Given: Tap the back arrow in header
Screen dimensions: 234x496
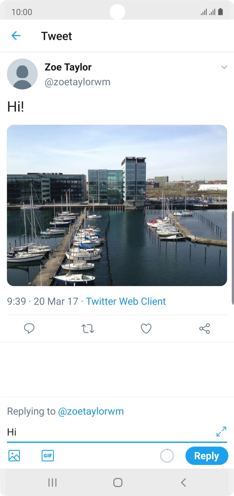Looking at the screenshot, I should pyautogui.click(x=16, y=36).
